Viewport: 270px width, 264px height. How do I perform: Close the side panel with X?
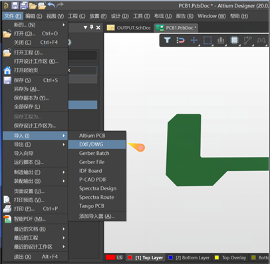point(98,27)
